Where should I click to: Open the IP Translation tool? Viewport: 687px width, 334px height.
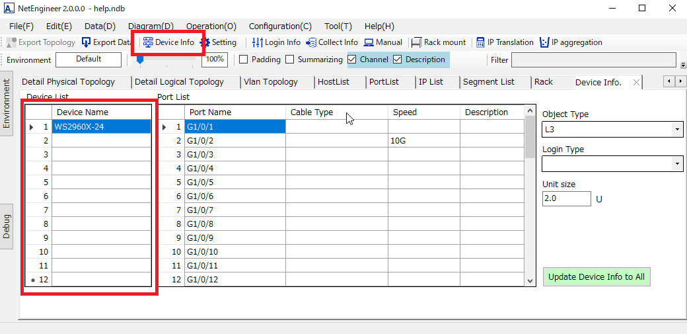point(480,42)
